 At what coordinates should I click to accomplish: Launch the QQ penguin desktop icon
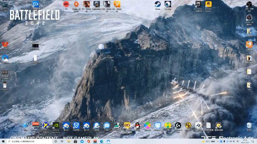point(137,125)
